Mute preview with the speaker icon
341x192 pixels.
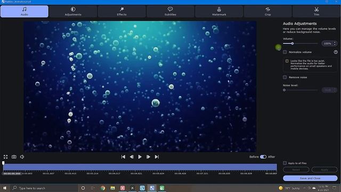(22, 157)
